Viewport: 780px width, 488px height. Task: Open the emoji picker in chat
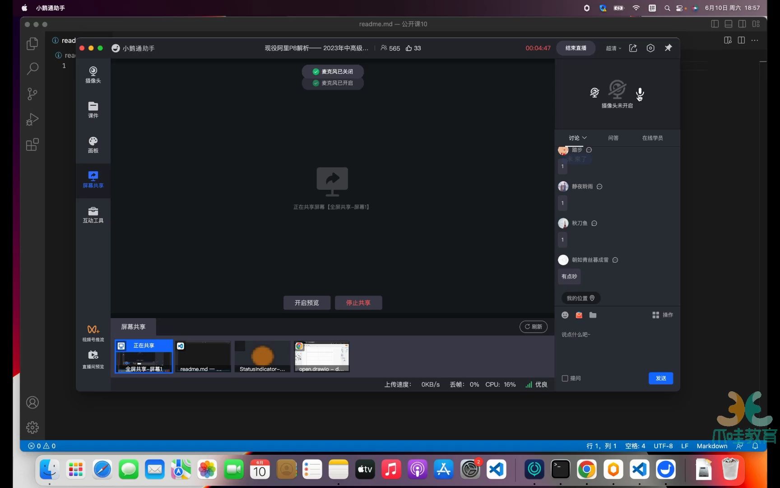[565, 315]
